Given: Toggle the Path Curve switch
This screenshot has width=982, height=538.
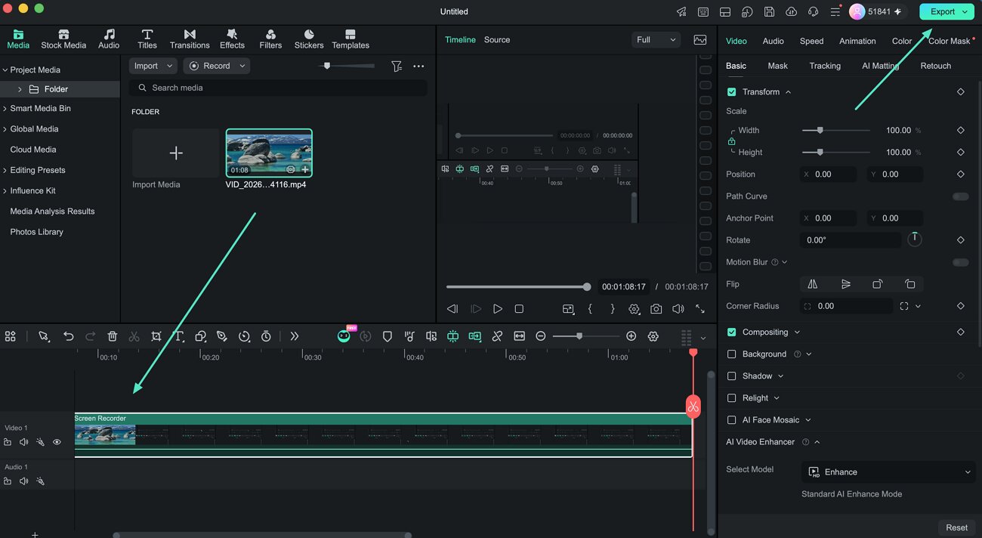Looking at the screenshot, I should [960, 196].
